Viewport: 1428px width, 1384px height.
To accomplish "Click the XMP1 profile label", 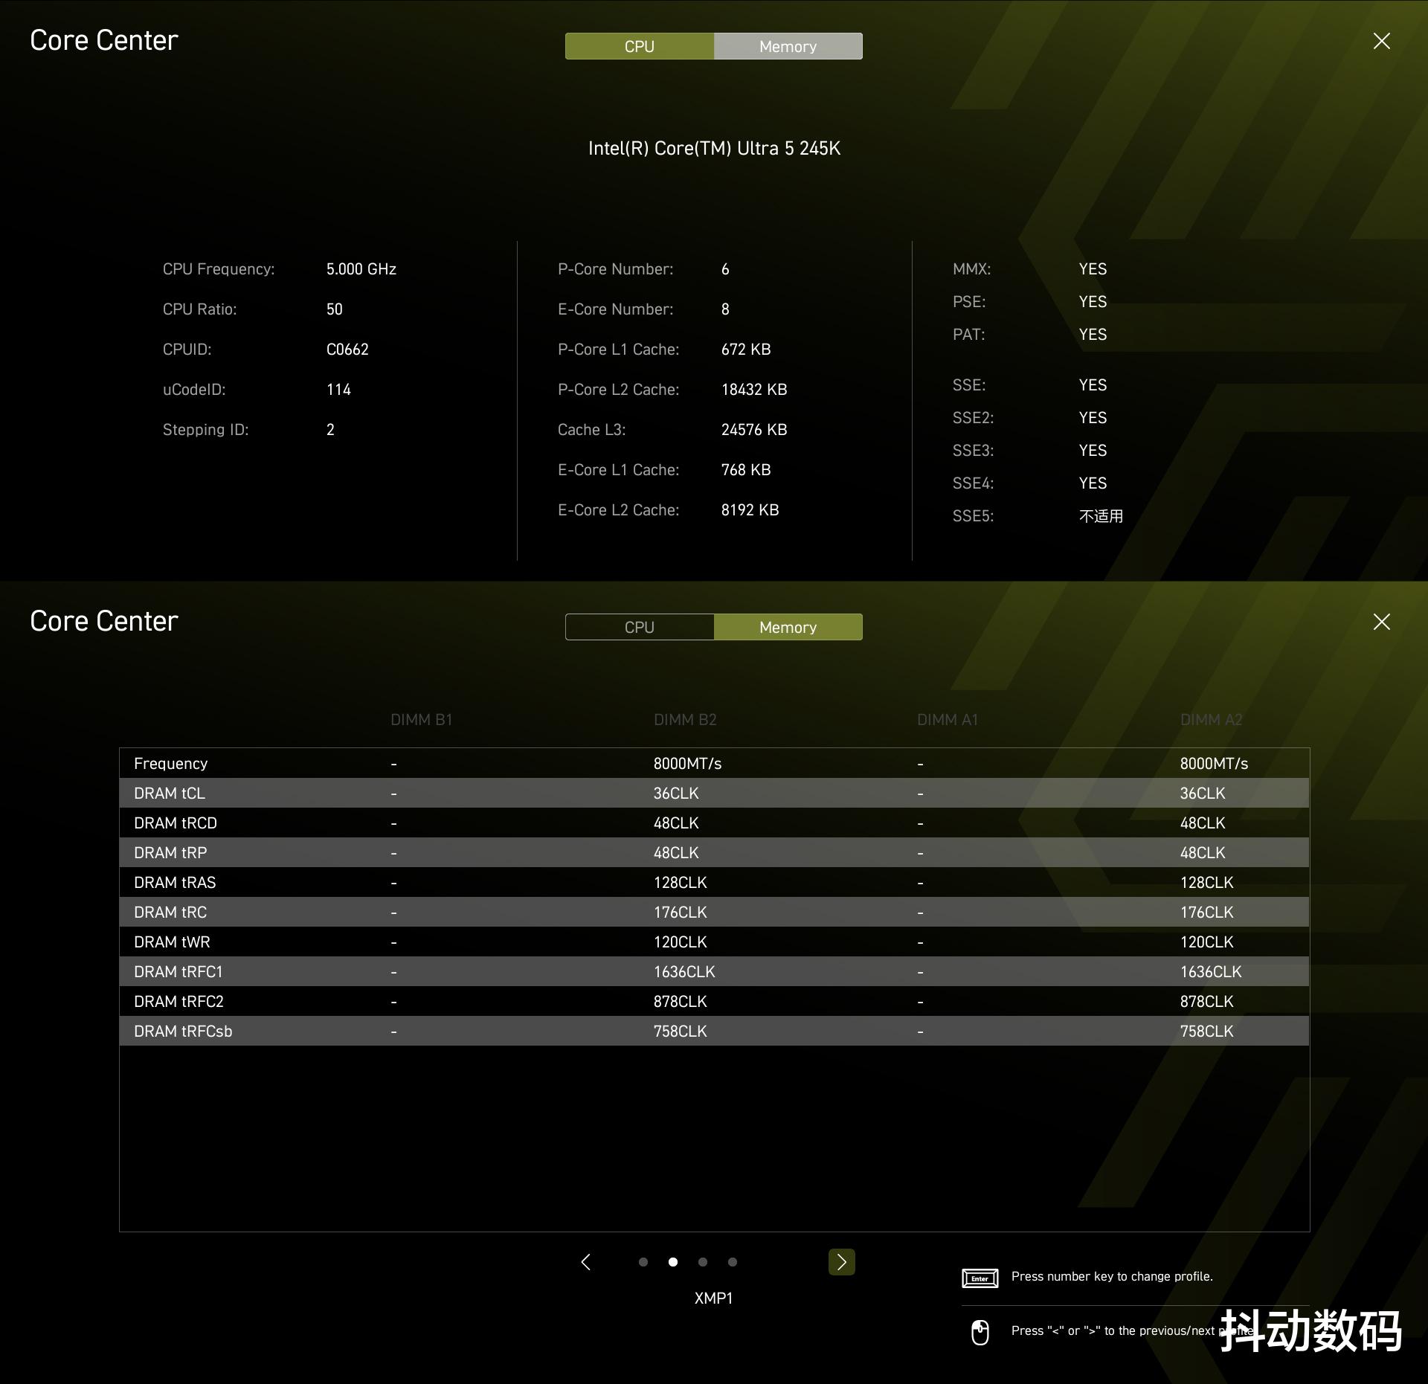I will pyautogui.click(x=713, y=1298).
